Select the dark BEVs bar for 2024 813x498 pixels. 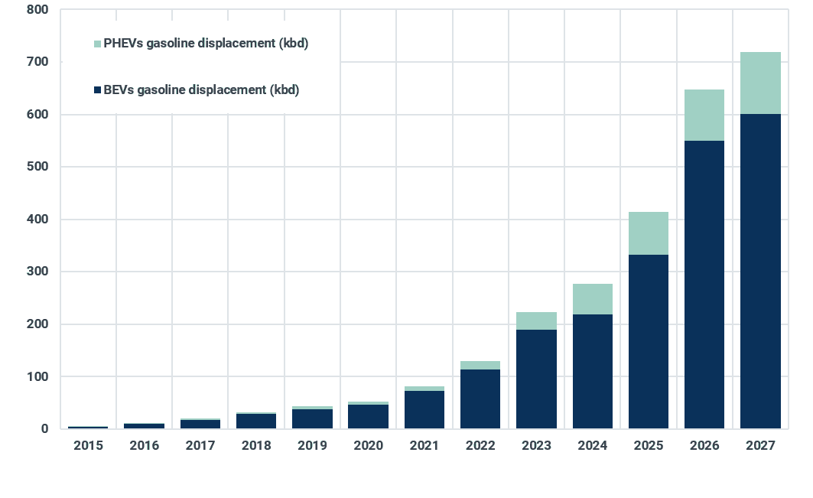[x=592, y=372]
